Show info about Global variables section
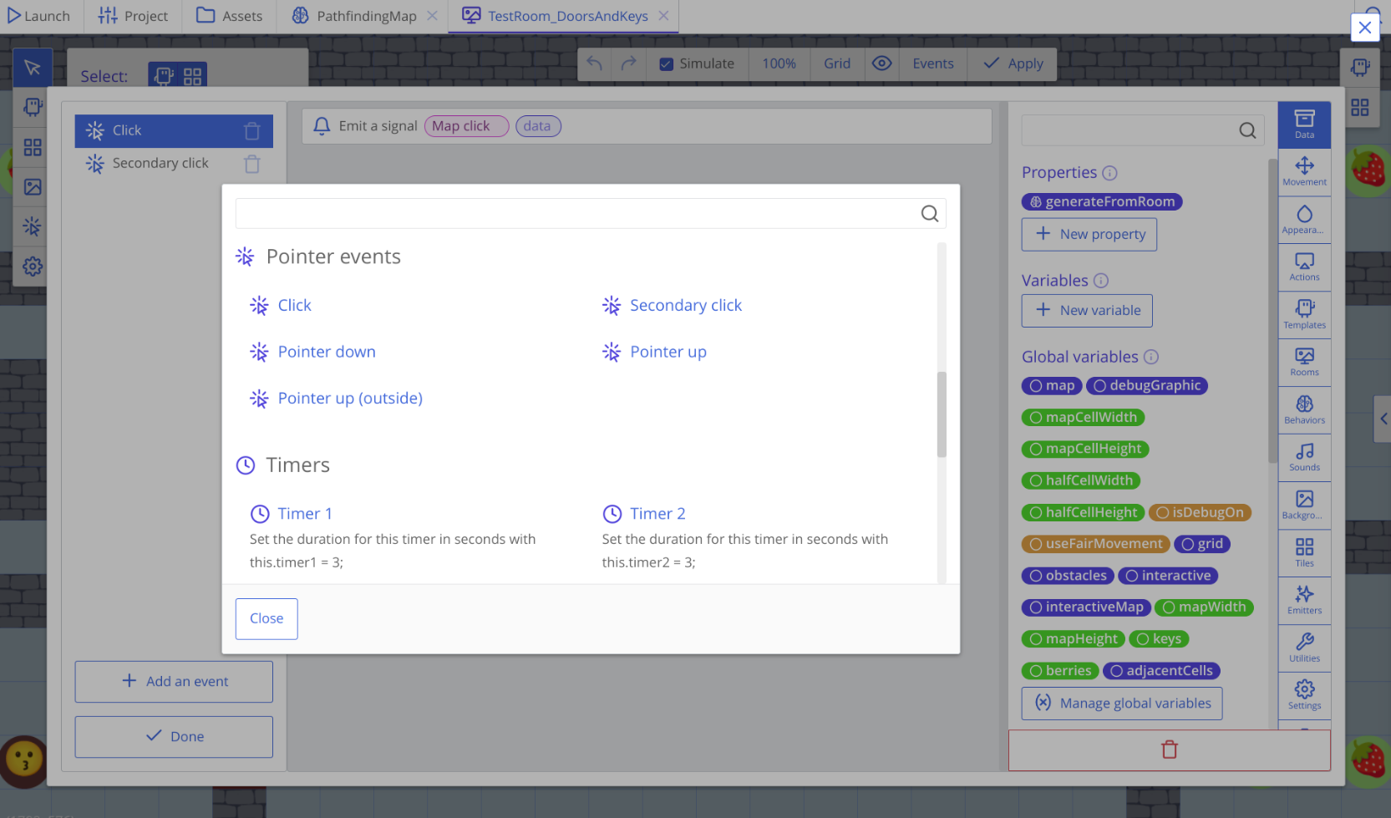 [x=1151, y=357]
